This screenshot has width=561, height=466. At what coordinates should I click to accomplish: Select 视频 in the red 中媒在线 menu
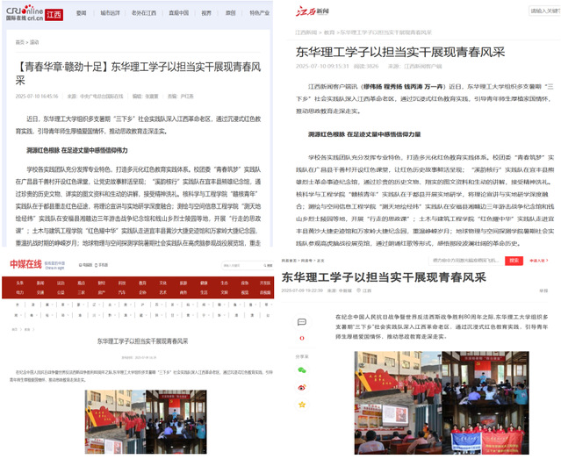click(x=245, y=292)
